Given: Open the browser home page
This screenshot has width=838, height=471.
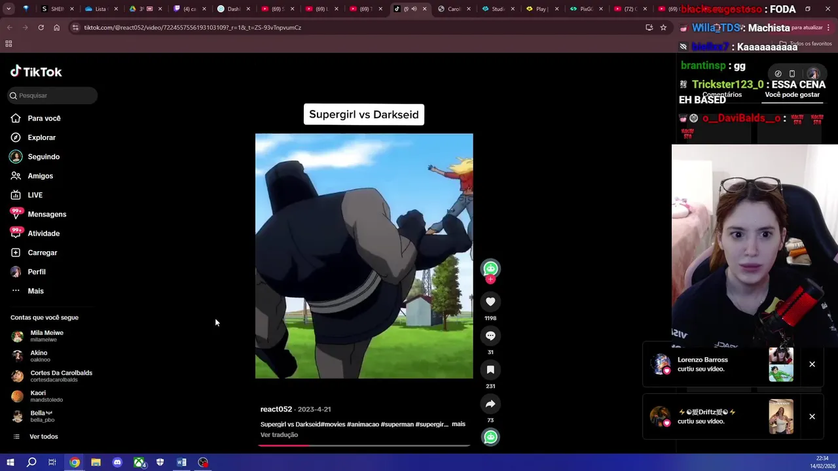Looking at the screenshot, I should [x=56, y=27].
